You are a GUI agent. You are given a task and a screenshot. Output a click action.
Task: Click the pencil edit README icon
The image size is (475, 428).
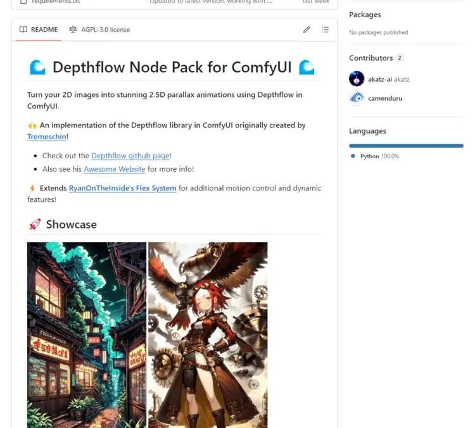click(x=307, y=29)
